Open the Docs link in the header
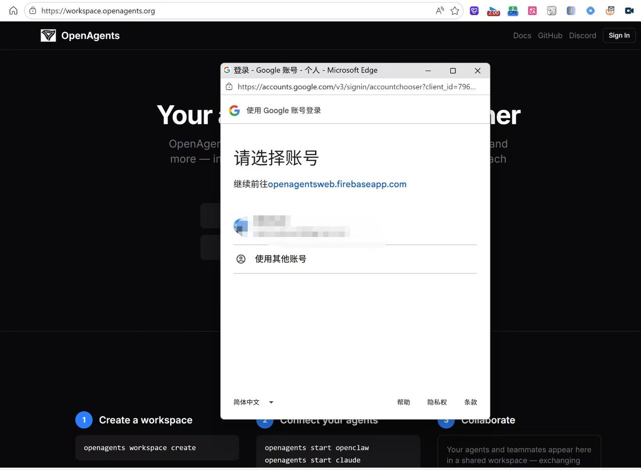 pos(522,36)
